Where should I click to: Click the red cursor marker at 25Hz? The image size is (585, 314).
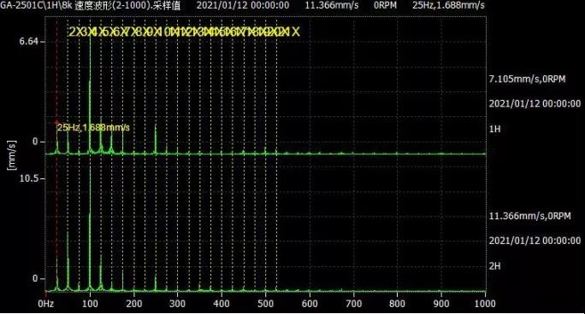pyautogui.click(x=56, y=122)
